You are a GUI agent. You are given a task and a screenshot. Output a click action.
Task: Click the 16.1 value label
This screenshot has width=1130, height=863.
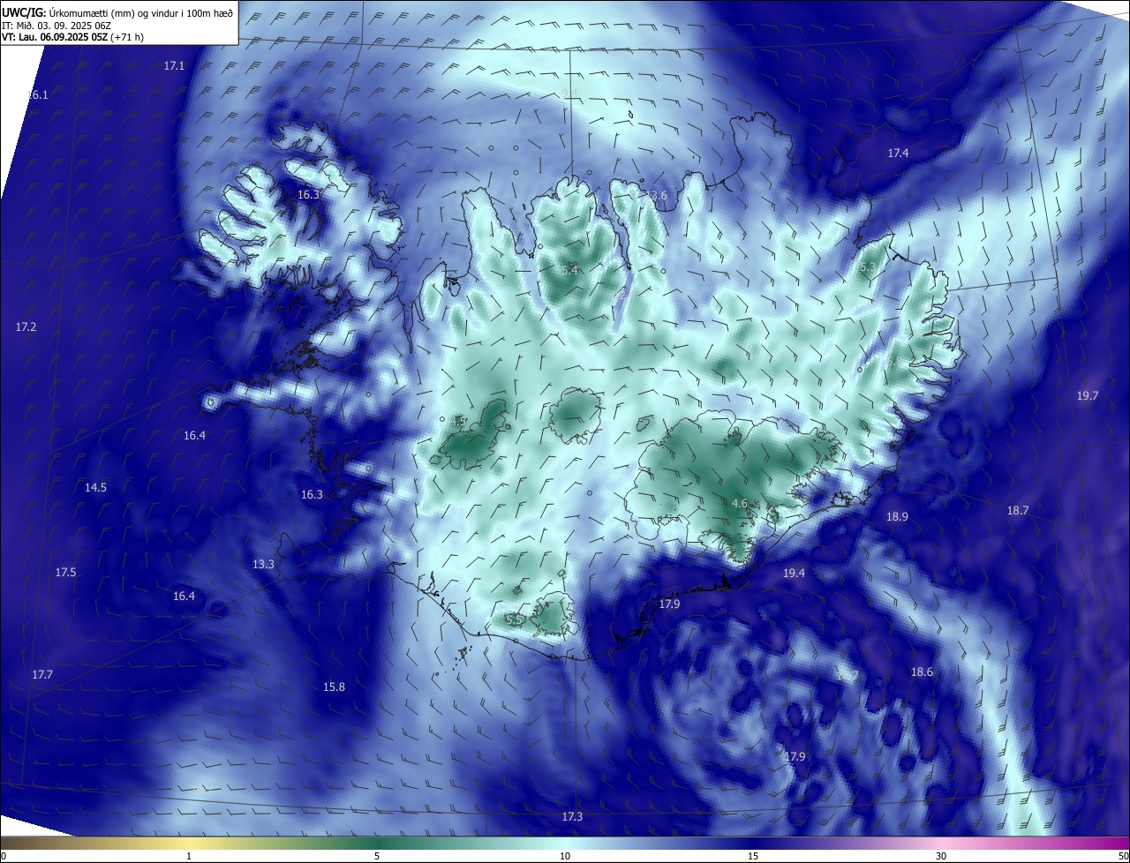pyautogui.click(x=38, y=94)
